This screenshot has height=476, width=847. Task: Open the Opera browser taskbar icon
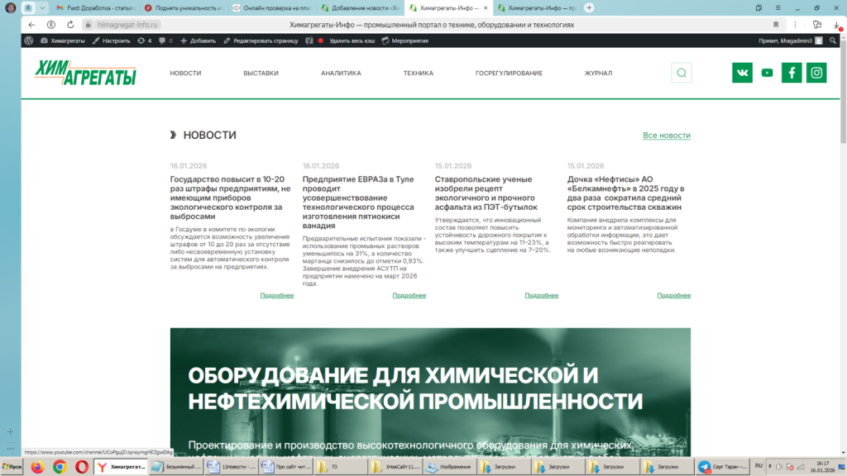[x=82, y=467]
